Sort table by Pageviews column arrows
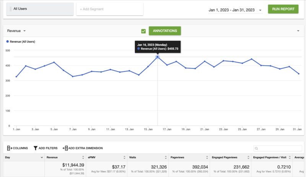Screen dimensions: 306x177 [207, 157]
